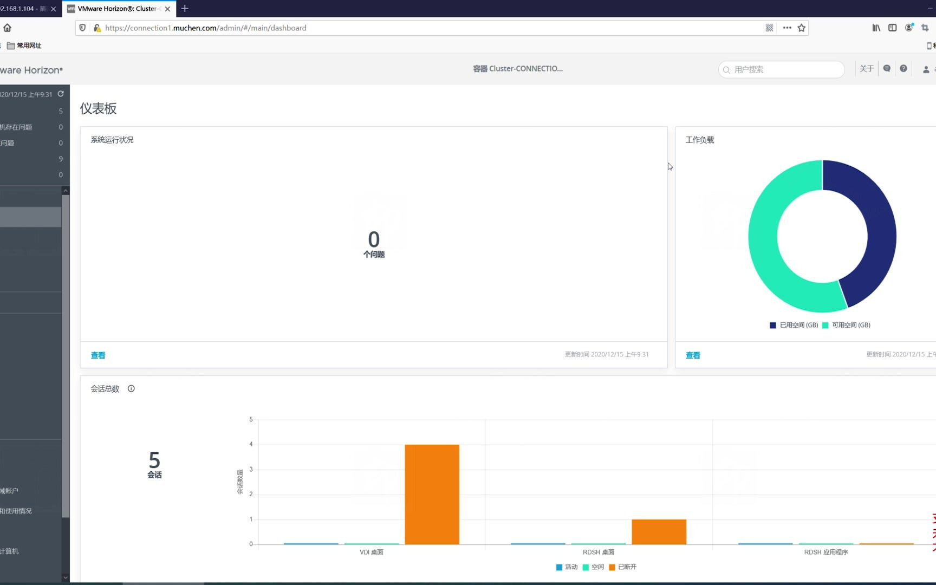Refresh the sidebar status timestamp
Screen dimensions: 936x585
click(61, 94)
